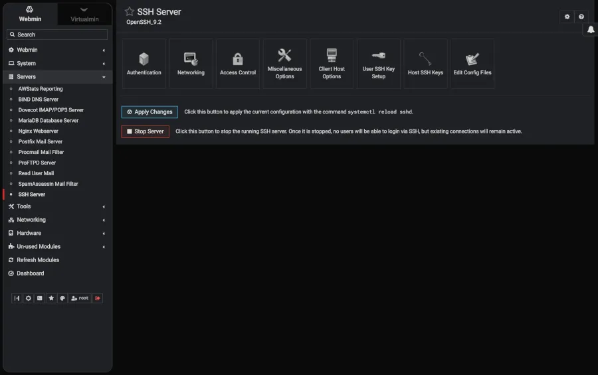
Task: Open Access Control settings
Action: click(x=238, y=64)
